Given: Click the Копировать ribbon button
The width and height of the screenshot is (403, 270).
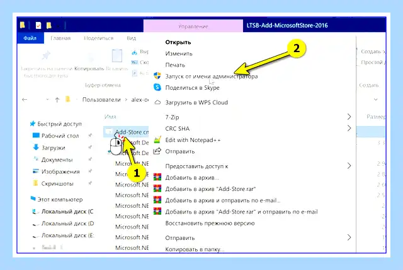Looking at the screenshot, I should (x=89, y=68).
